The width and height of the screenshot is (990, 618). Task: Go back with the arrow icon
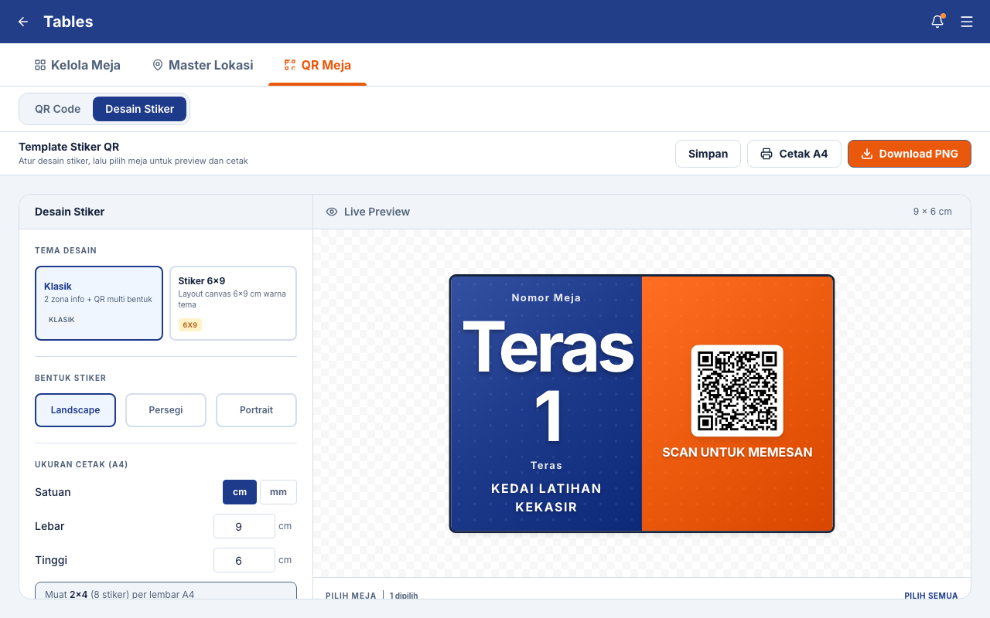(x=23, y=22)
